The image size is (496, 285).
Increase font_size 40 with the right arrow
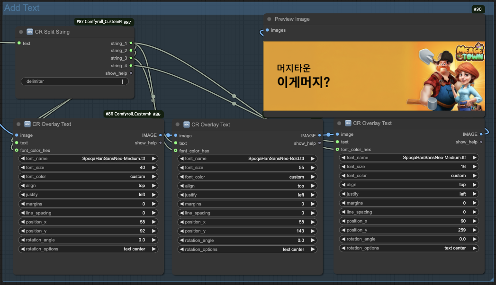[x=154, y=168]
